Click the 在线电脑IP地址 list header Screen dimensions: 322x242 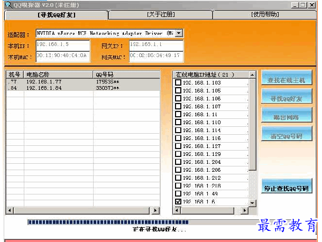point(211,75)
